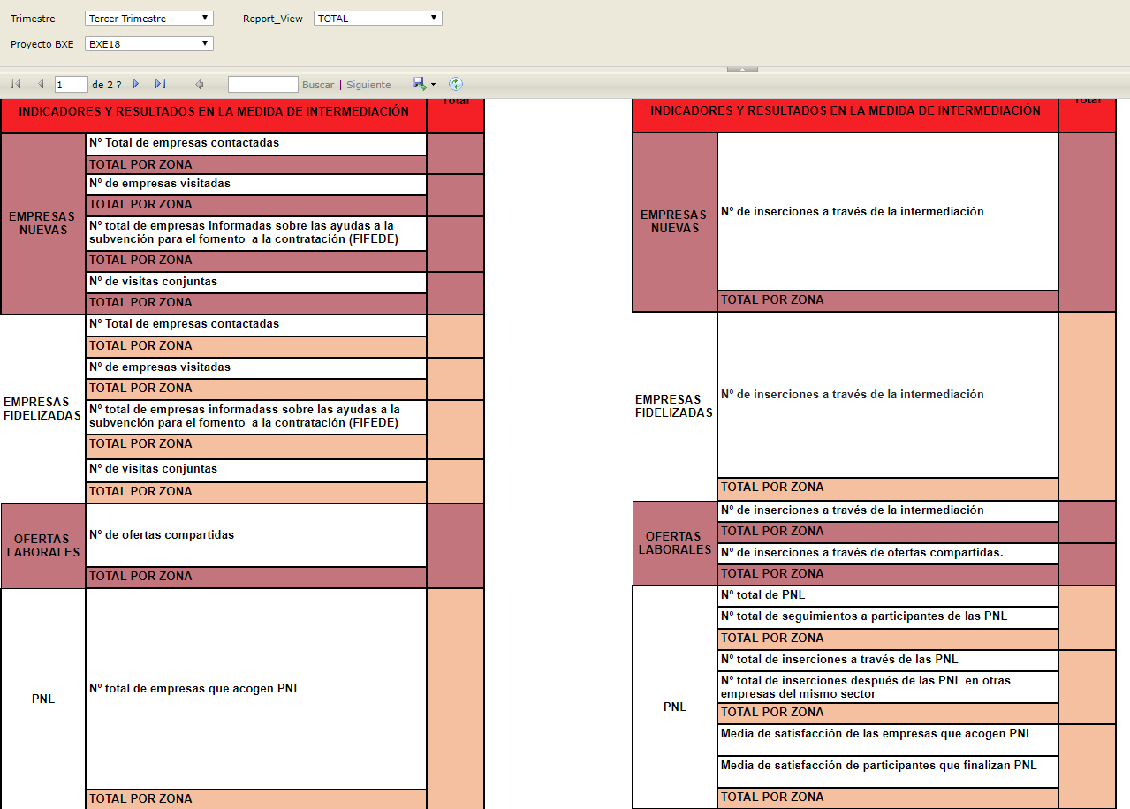Viewport: 1130px width, 809px height.
Task: Open the Trimestre dropdown
Action: tap(149, 19)
